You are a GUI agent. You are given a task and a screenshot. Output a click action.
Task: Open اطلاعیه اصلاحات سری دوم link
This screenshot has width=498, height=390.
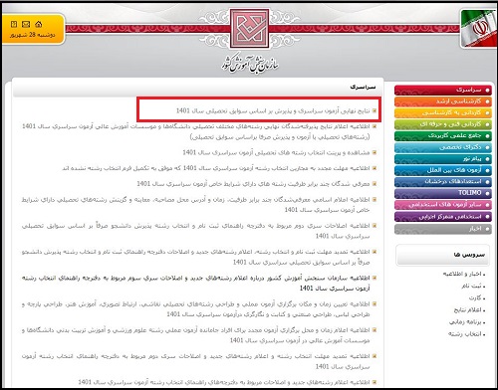(x=196, y=231)
